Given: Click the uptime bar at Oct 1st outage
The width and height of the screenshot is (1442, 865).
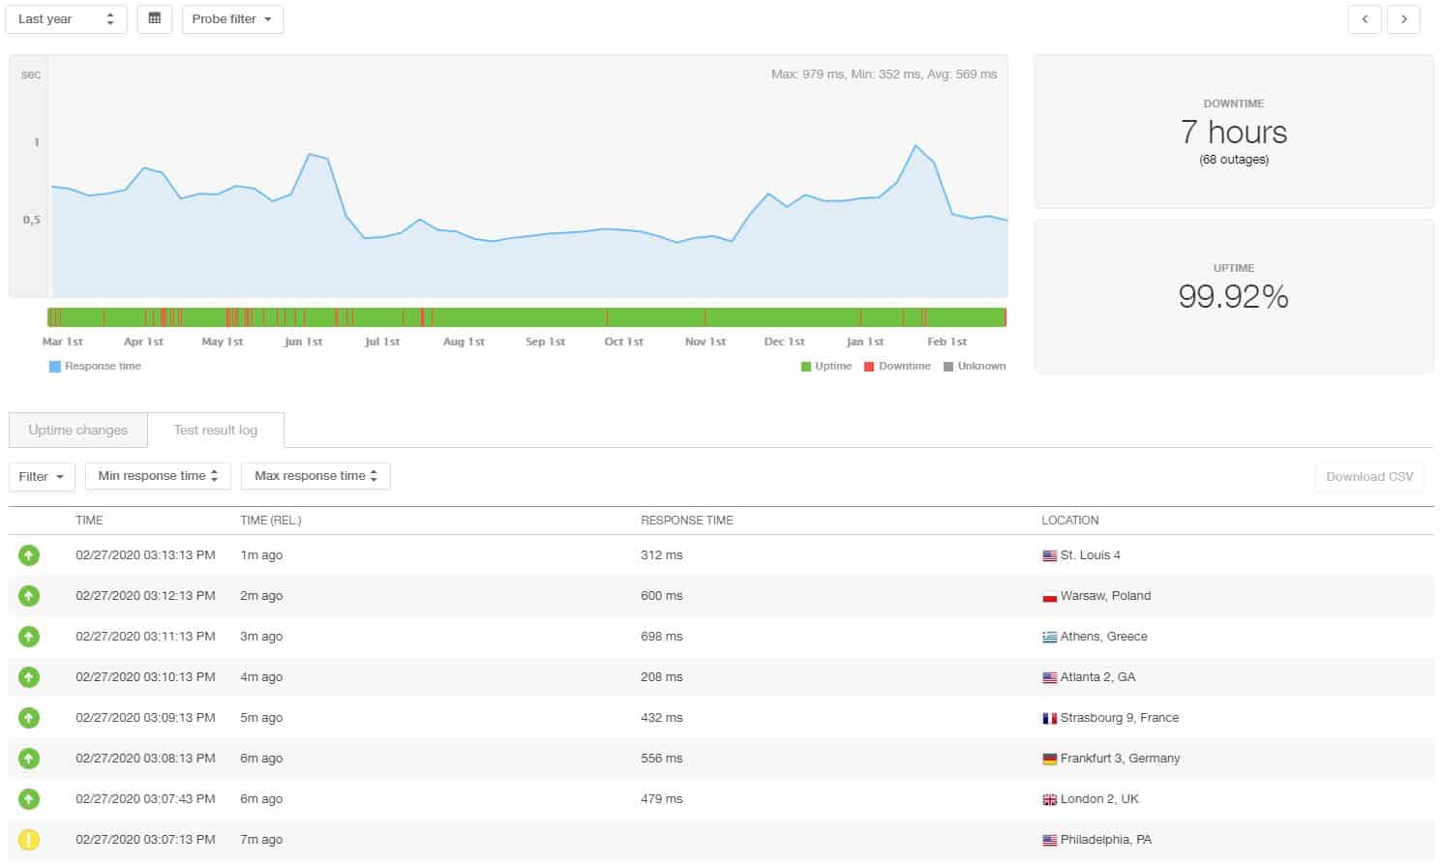Looking at the screenshot, I should point(607,317).
